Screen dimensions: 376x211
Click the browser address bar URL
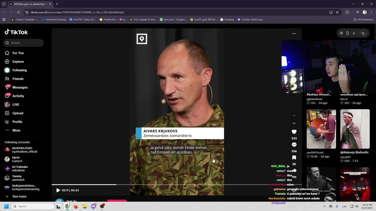[77, 12]
